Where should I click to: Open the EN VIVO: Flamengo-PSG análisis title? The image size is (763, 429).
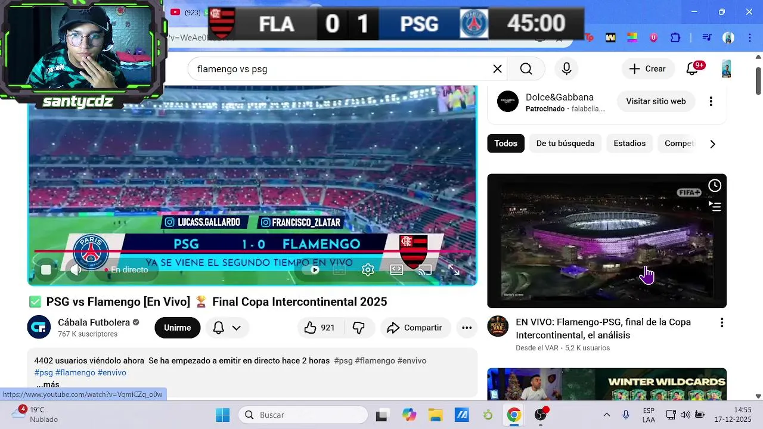pos(603,328)
